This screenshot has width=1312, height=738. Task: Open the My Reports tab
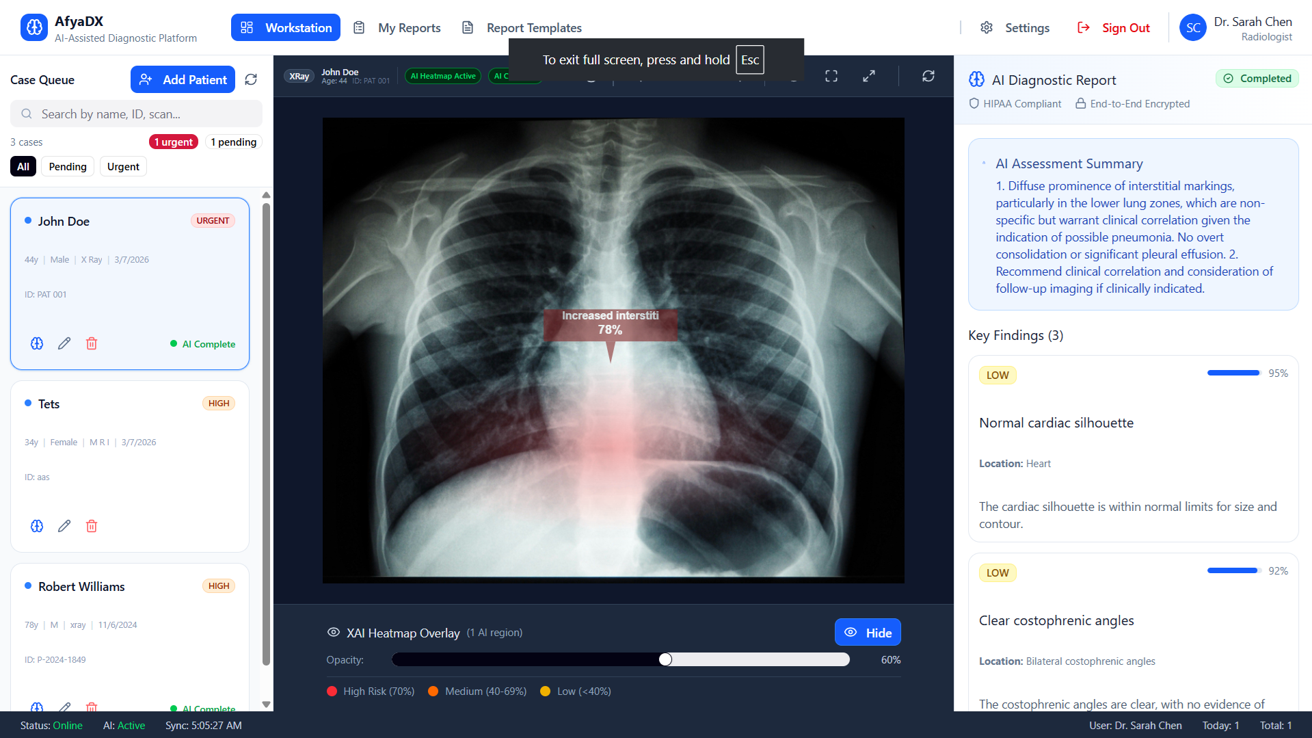397,27
